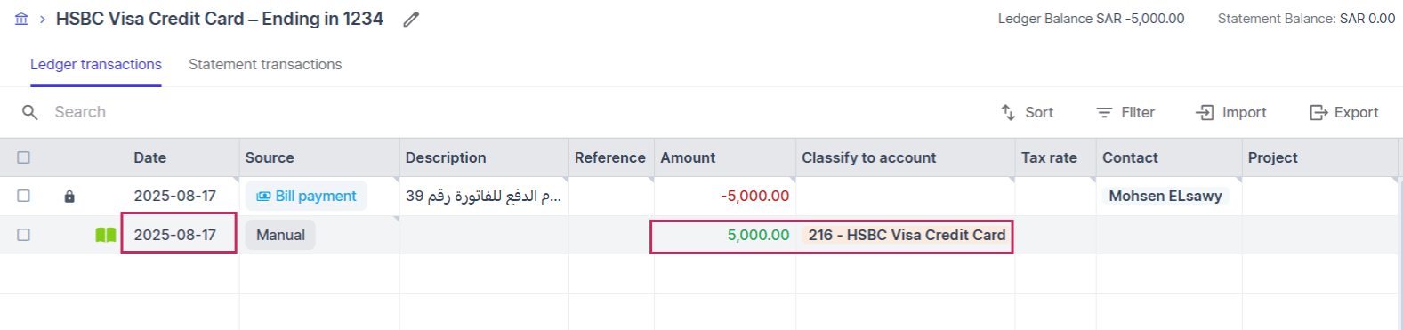
Task: Focus the Search transactions field
Action: click(267, 112)
